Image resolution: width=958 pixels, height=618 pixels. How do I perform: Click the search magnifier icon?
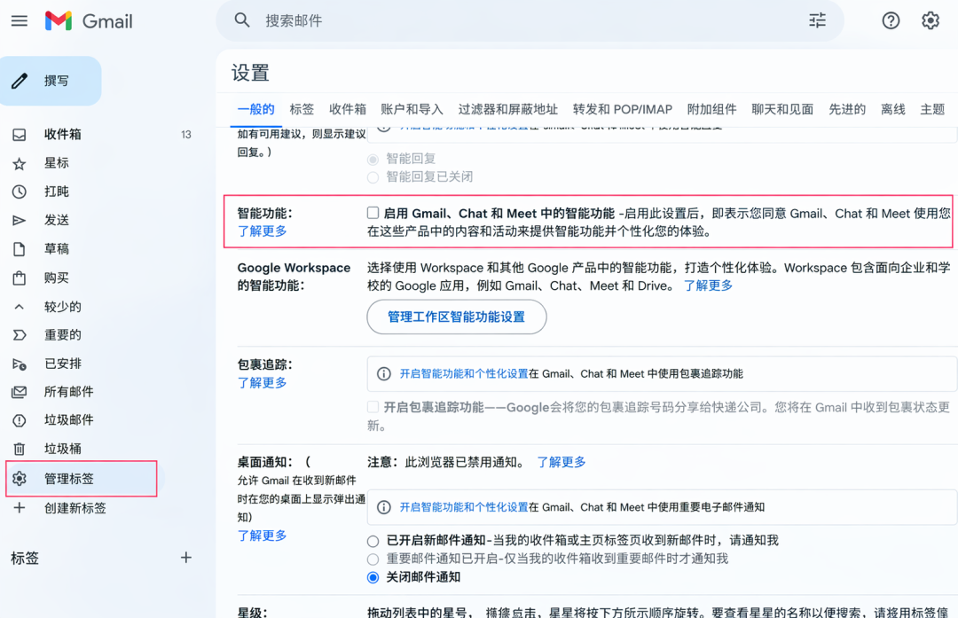[x=242, y=20]
